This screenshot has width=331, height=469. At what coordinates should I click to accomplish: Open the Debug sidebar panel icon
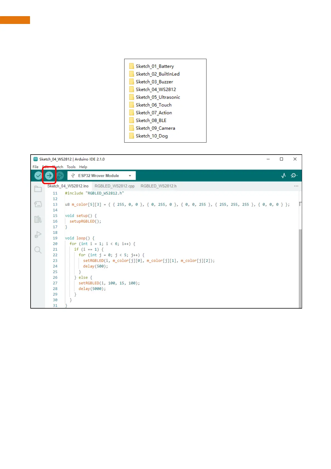(x=38, y=234)
